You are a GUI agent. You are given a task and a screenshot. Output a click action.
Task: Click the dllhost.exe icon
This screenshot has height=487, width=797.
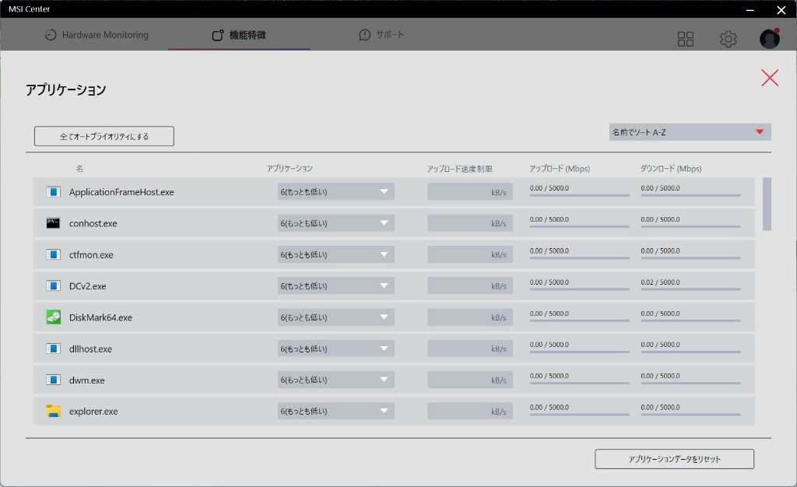(x=54, y=349)
